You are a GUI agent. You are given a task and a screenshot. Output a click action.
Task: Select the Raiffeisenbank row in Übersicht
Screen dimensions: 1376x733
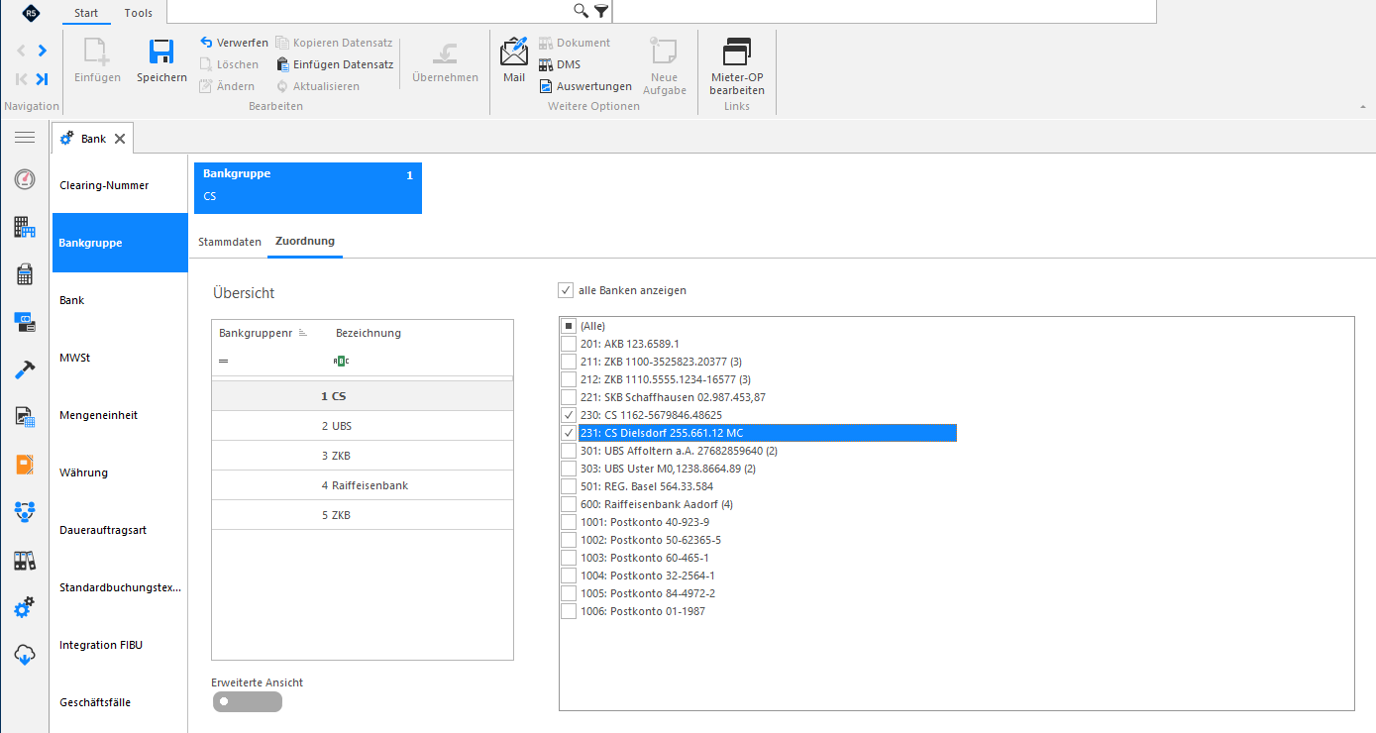(x=363, y=485)
